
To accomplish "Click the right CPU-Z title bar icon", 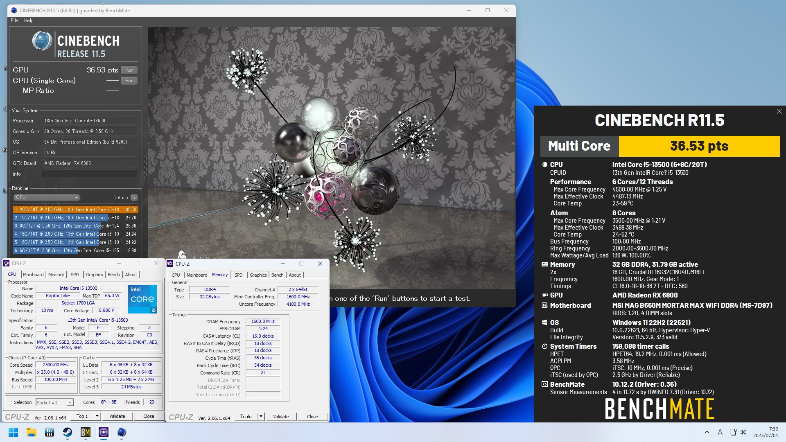I will (x=170, y=264).
